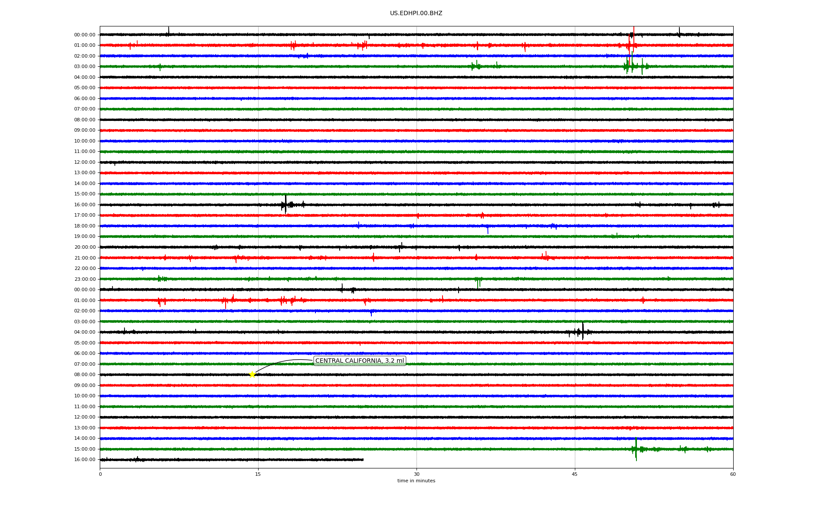
Task: Click the 21:00:00 time label
Action: click(x=85, y=258)
